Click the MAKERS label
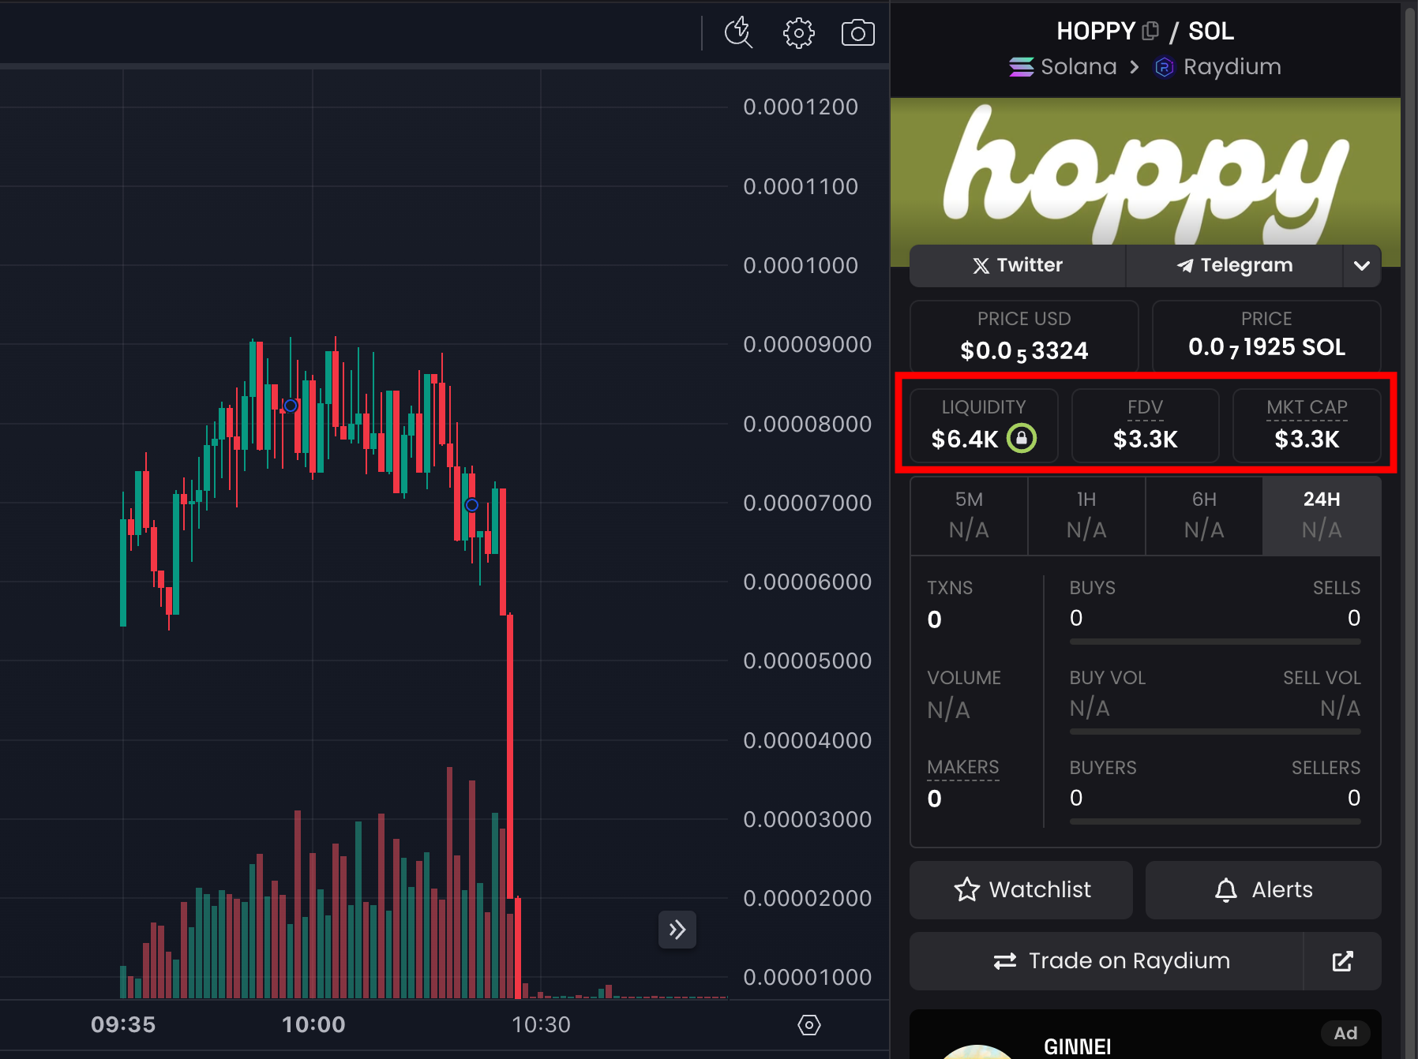This screenshot has height=1059, width=1418. tap(962, 767)
